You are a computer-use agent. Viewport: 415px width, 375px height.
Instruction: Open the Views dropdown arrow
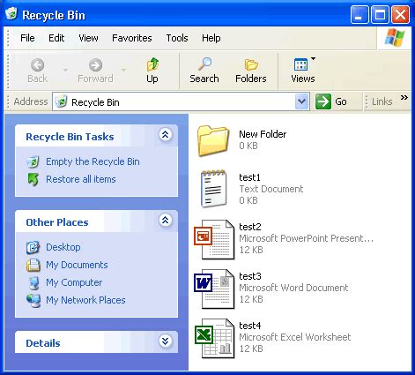313,58
